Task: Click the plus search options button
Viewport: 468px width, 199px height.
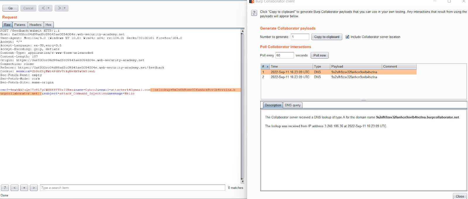Action: point(24,188)
